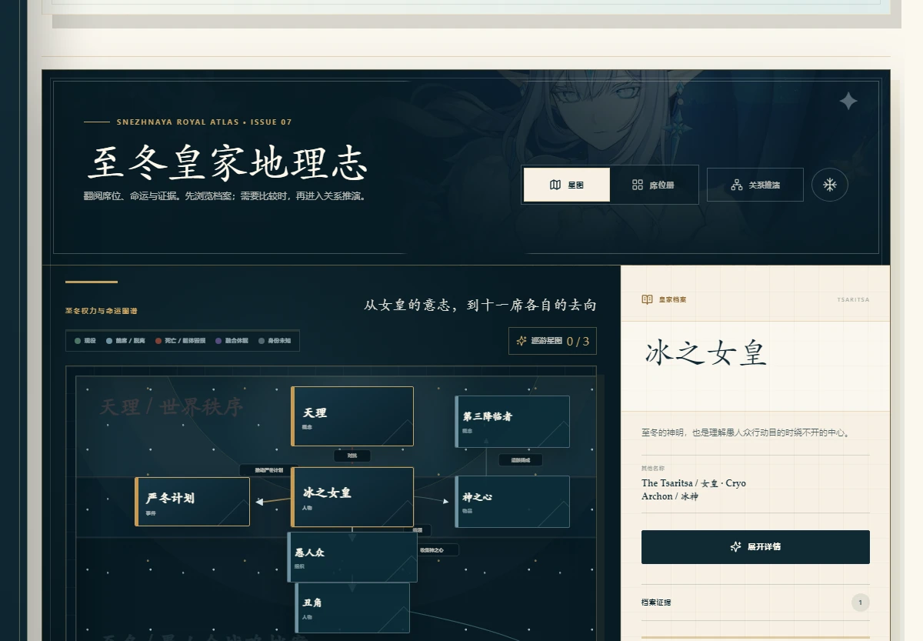Click the 至冬权力与命运图谱 caption
The image size is (923, 641).
[102, 311]
